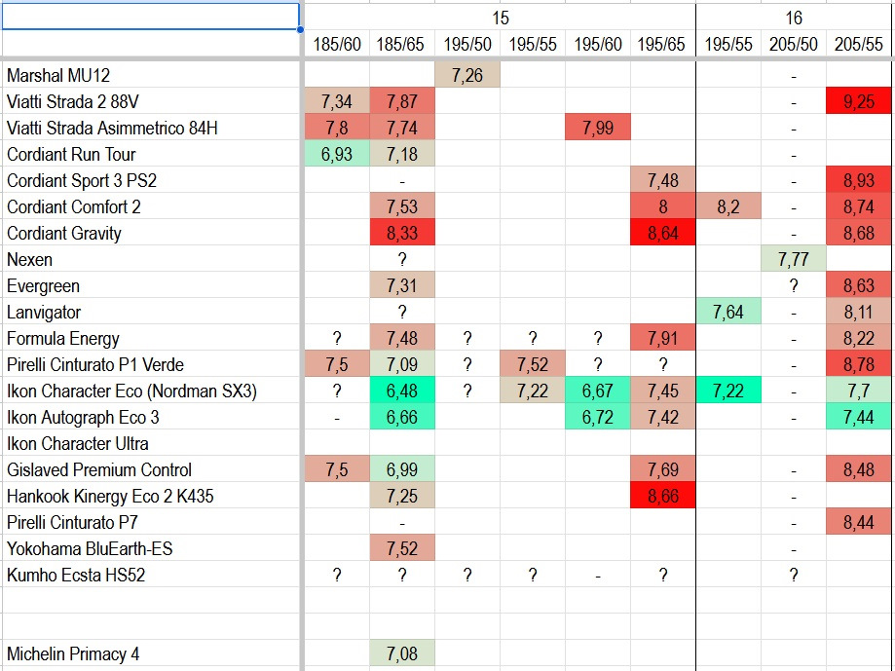Click the 185/65 column header
Viewport: 895px width, 671px height.
[x=402, y=44]
